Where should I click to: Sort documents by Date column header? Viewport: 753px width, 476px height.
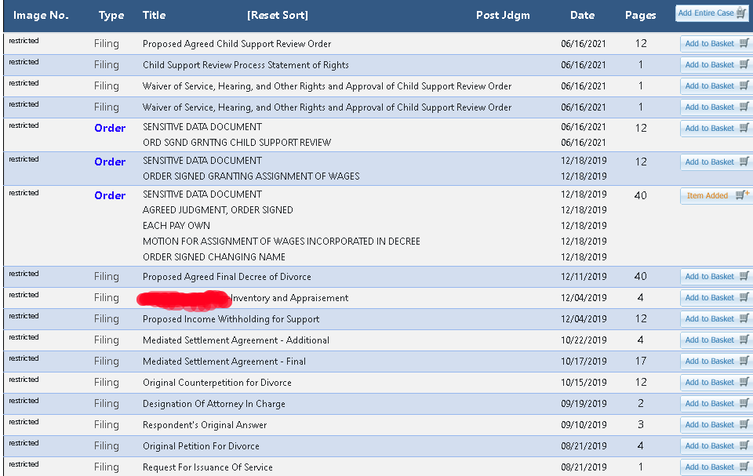pos(582,16)
